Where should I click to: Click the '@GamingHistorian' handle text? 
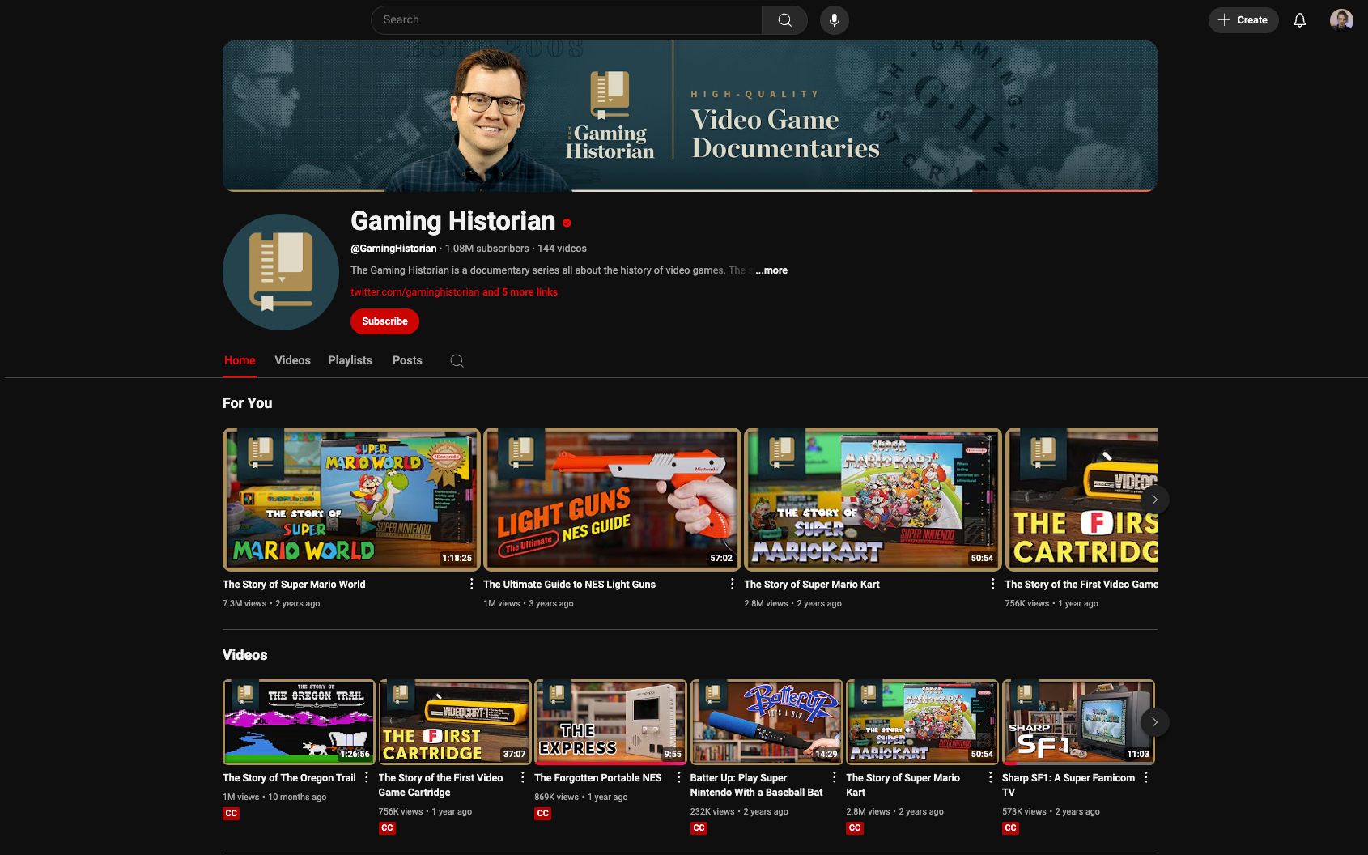(x=393, y=249)
